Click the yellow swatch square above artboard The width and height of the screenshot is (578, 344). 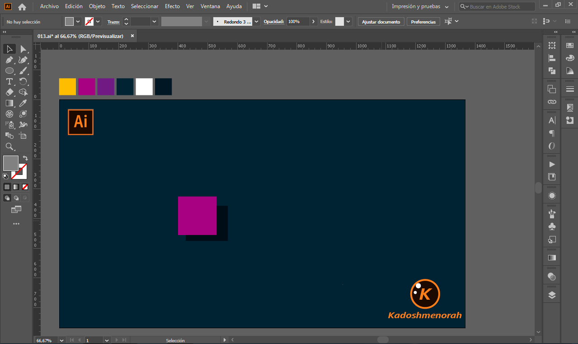(x=67, y=87)
